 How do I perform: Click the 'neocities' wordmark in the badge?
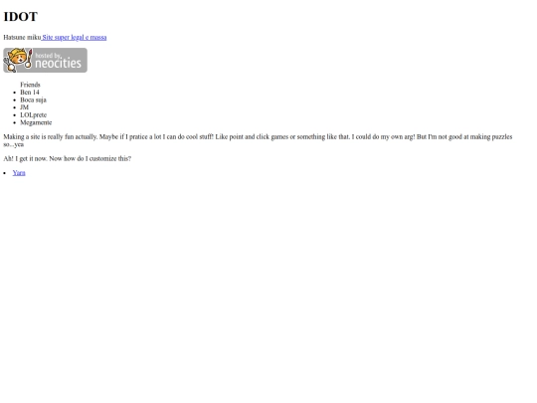click(59, 64)
